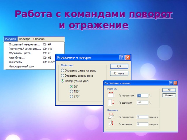Click the Ctrl+E shortcut text
The height and width of the screenshot is (140, 187).
pos(47,58)
